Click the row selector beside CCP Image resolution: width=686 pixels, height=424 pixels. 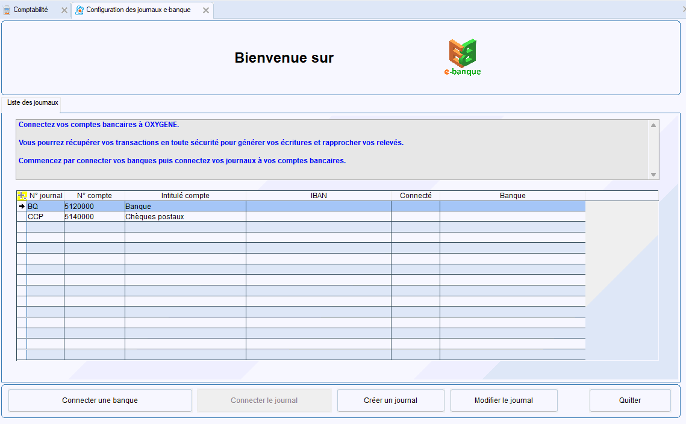point(22,217)
